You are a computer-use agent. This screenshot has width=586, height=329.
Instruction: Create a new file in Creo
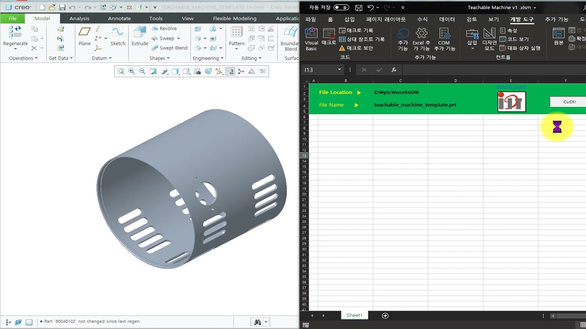click(x=42, y=7)
